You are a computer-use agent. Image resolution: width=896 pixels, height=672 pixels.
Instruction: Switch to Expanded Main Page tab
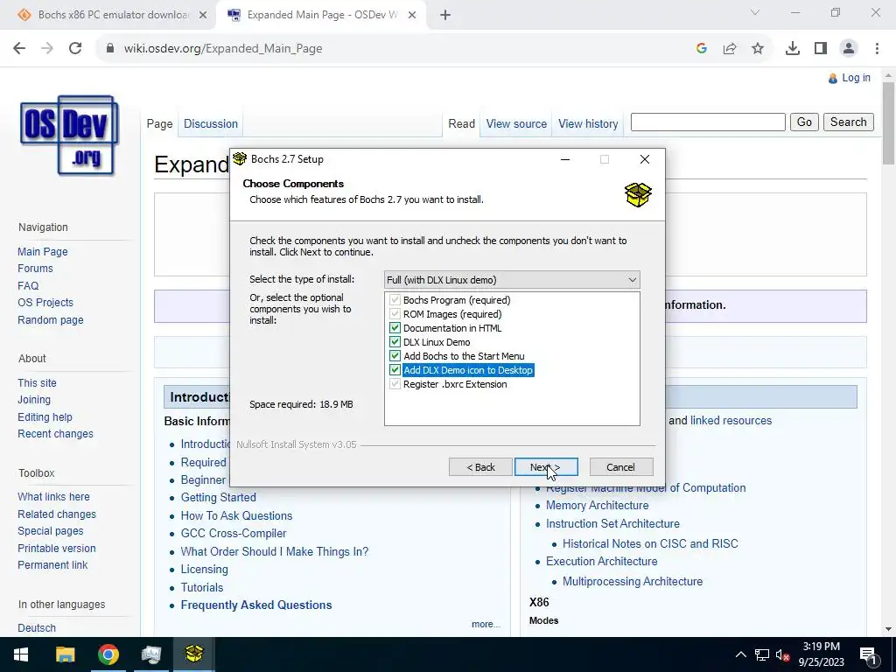(x=322, y=15)
